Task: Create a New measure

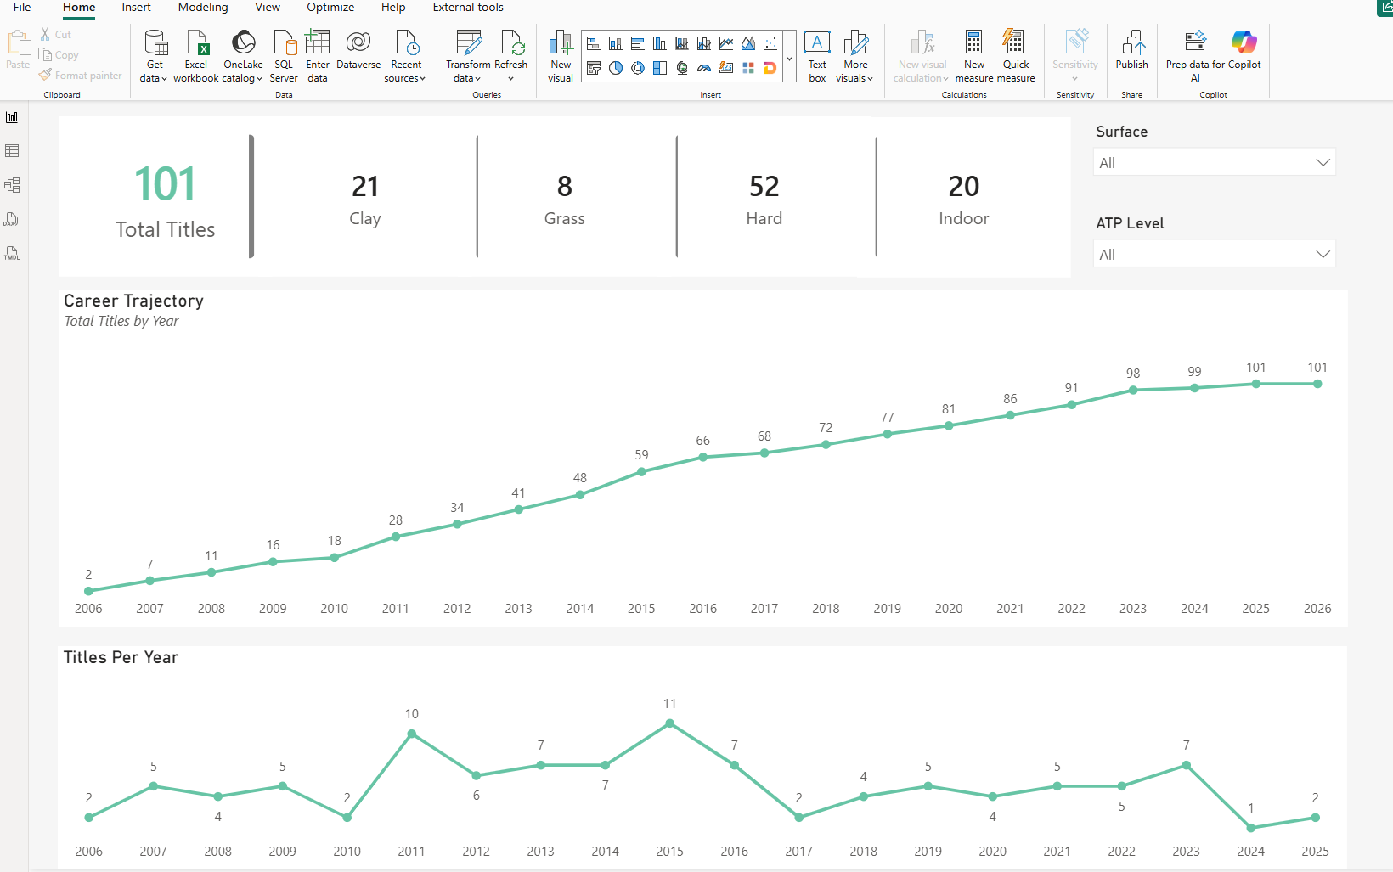Action: point(974,56)
